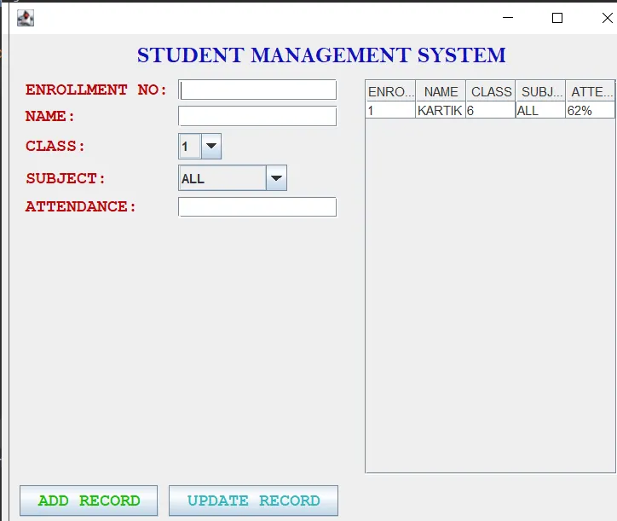Click the ALL value in Subject combo
Screen dimensions: 617x521
tap(222, 178)
